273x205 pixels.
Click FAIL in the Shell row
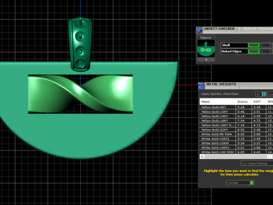266,45
